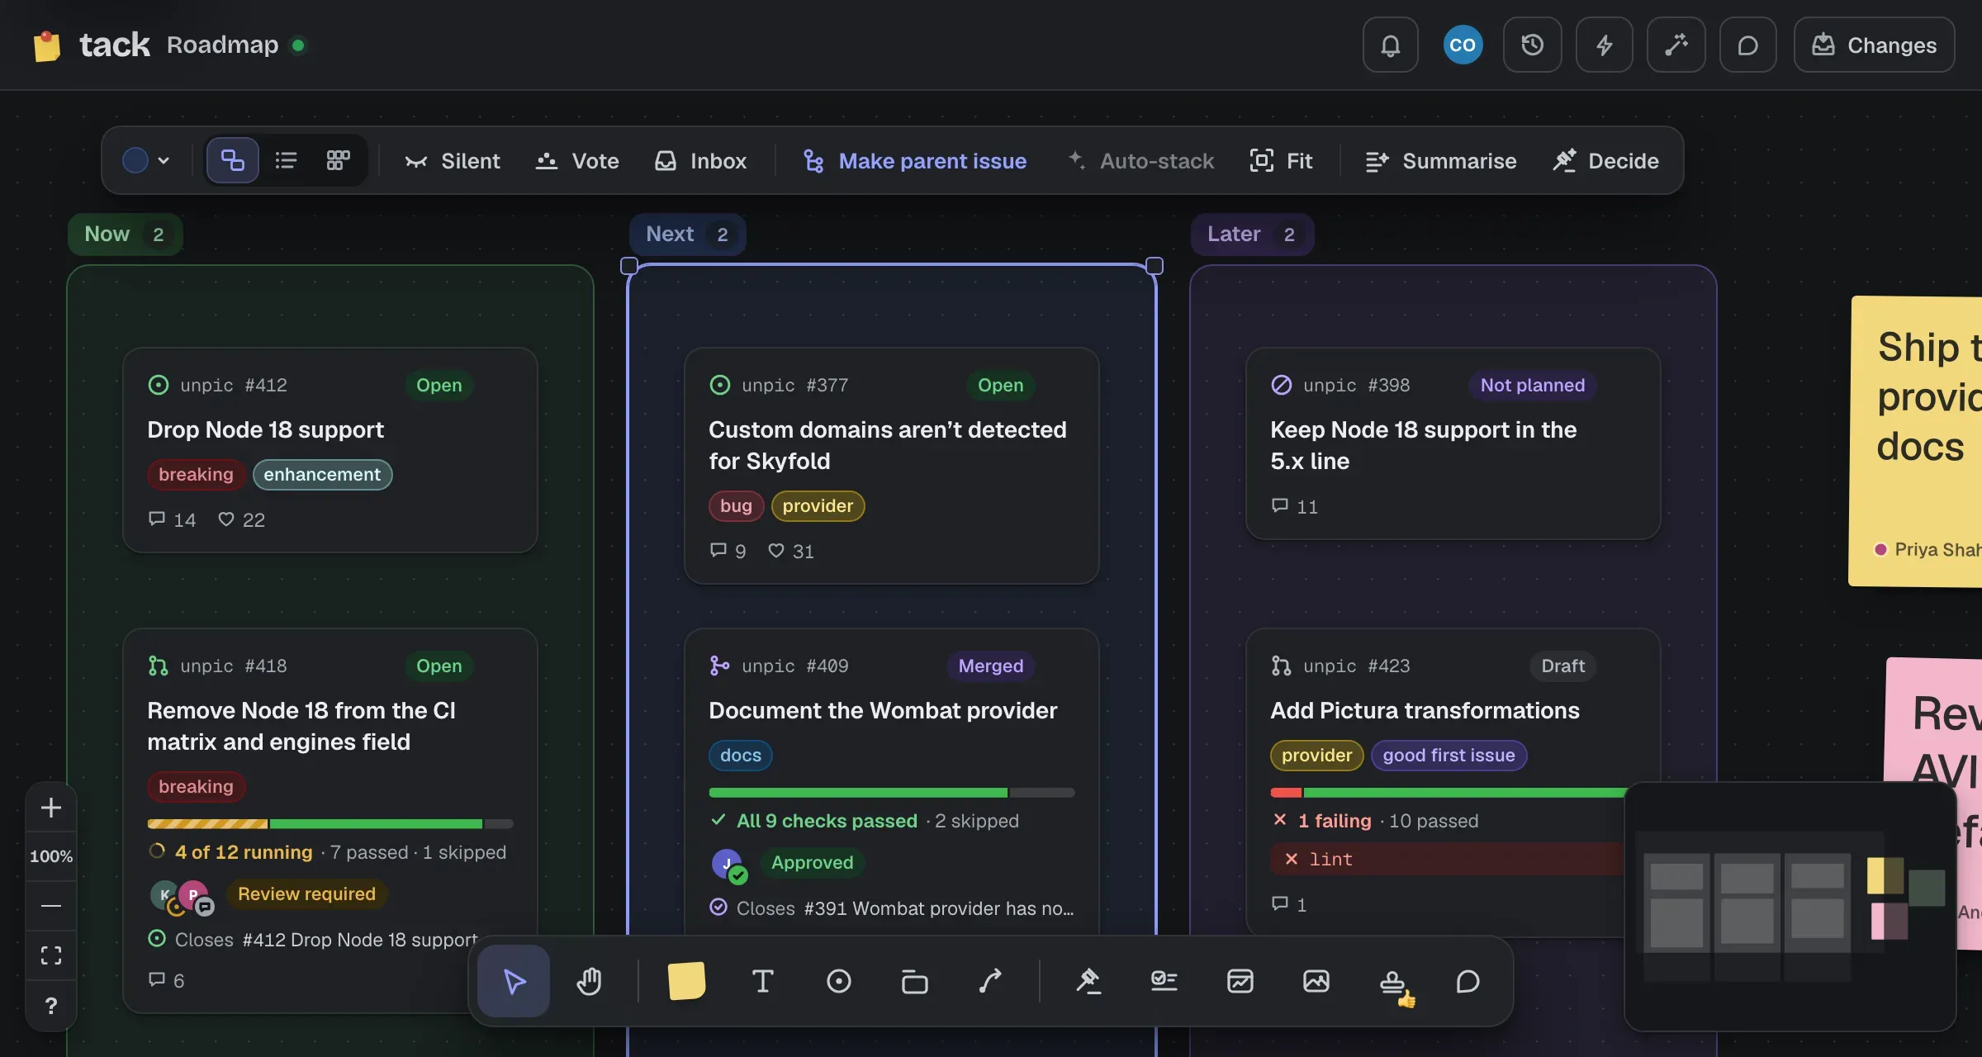Click Summarise
Viewport: 1982px width, 1057px height.
1440,160
